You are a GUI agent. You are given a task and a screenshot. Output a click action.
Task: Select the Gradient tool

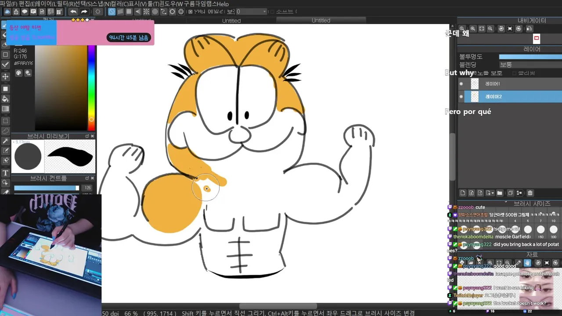pyautogui.click(x=5, y=109)
